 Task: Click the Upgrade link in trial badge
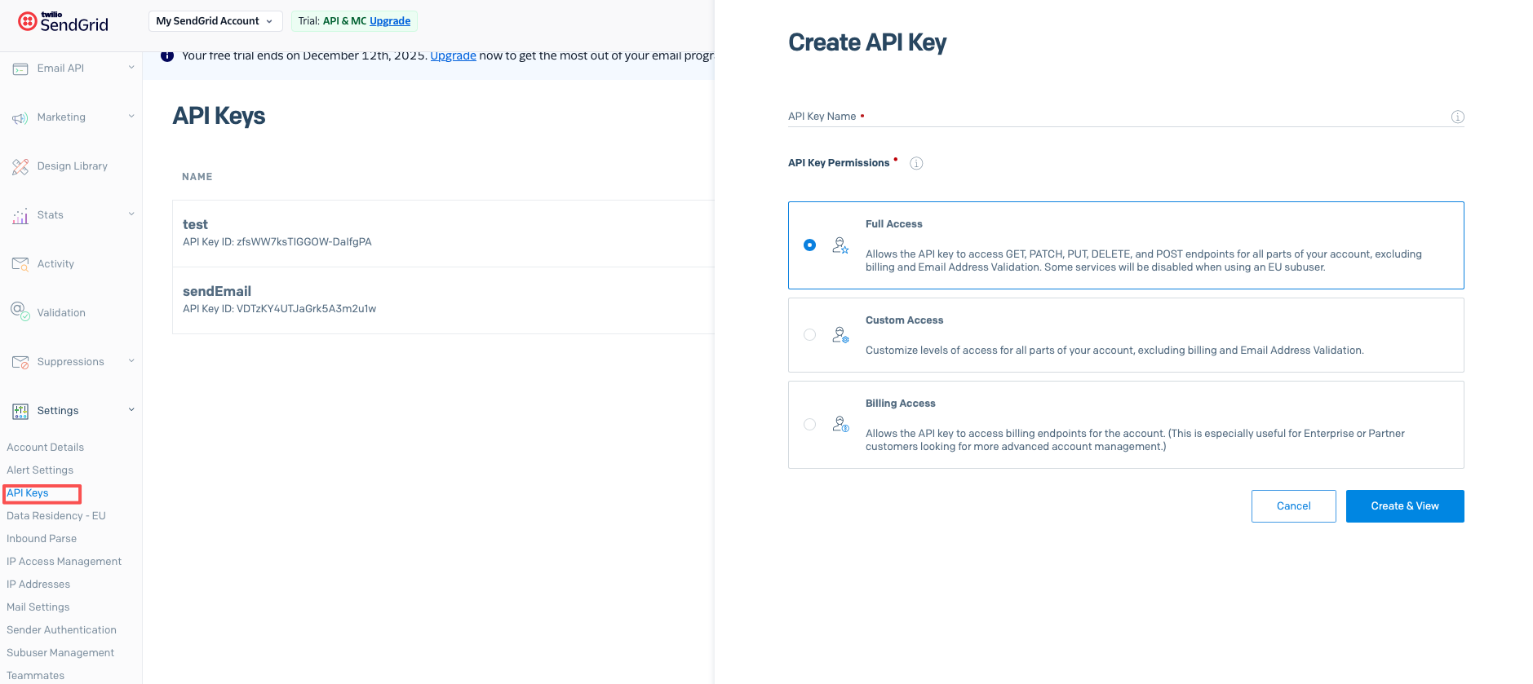click(x=390, y=21)
